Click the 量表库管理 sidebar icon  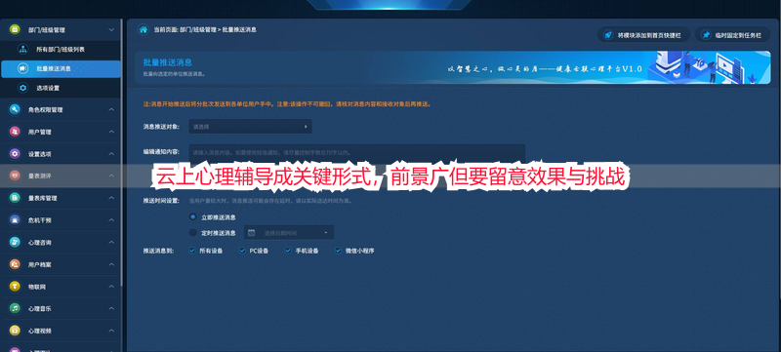tap(15, 198)
